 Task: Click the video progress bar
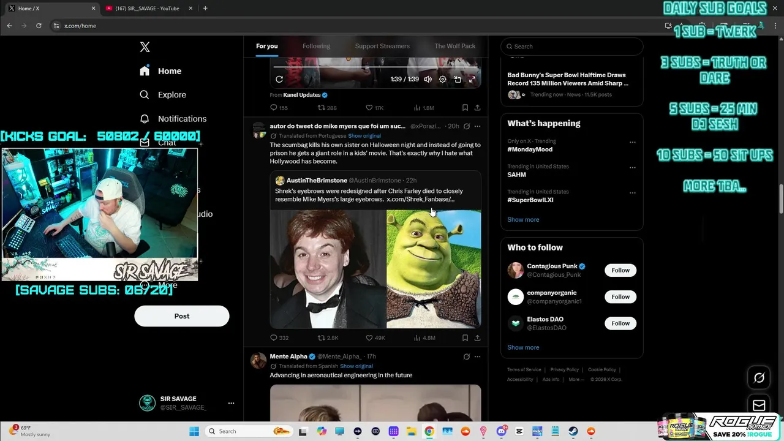pos(375,66)
